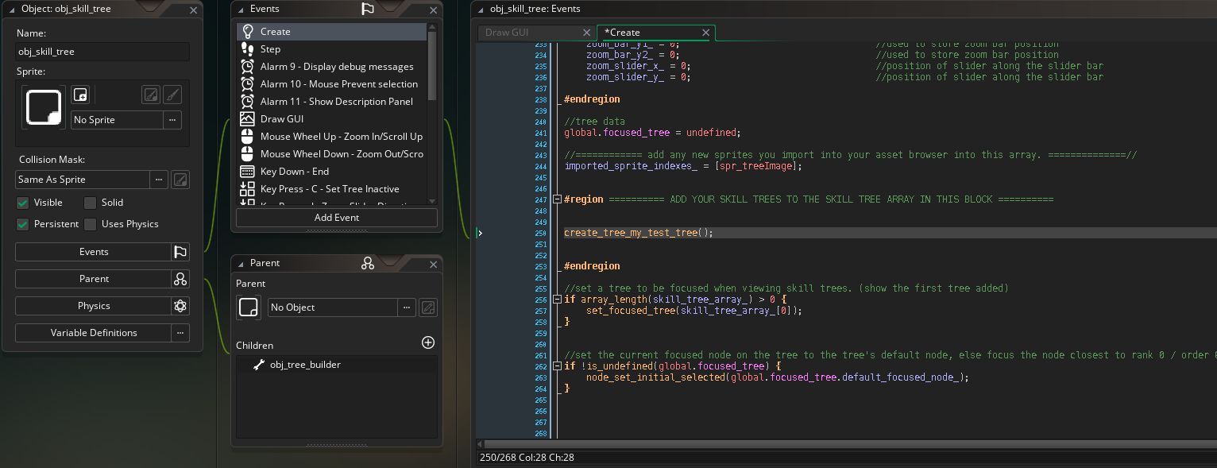
Task: Open the Create event in the Events list
Action: click(331, 32)
